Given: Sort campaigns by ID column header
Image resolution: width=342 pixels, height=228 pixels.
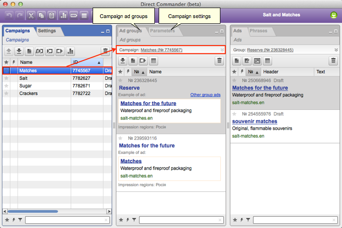Looking at the screenshot, I should [87, 62].
